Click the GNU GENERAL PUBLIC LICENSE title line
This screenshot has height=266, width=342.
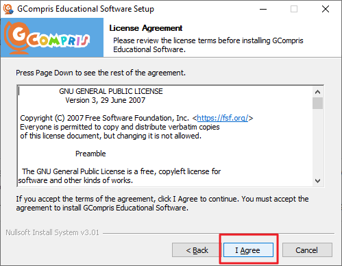click(111, 91)
